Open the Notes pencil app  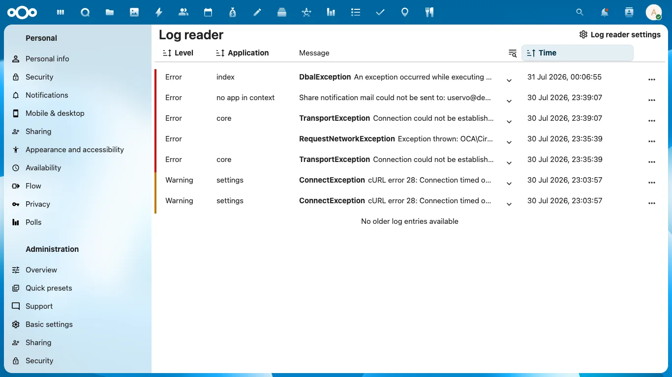tap(257, 13)
